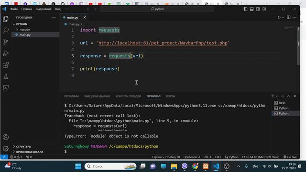Start Go Live server

[290, 157]
